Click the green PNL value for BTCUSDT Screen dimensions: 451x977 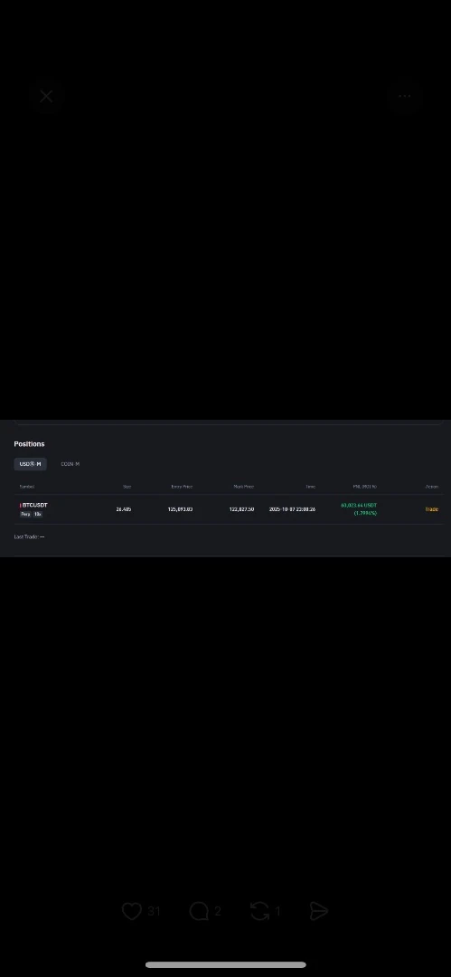(x=359, y=509)
